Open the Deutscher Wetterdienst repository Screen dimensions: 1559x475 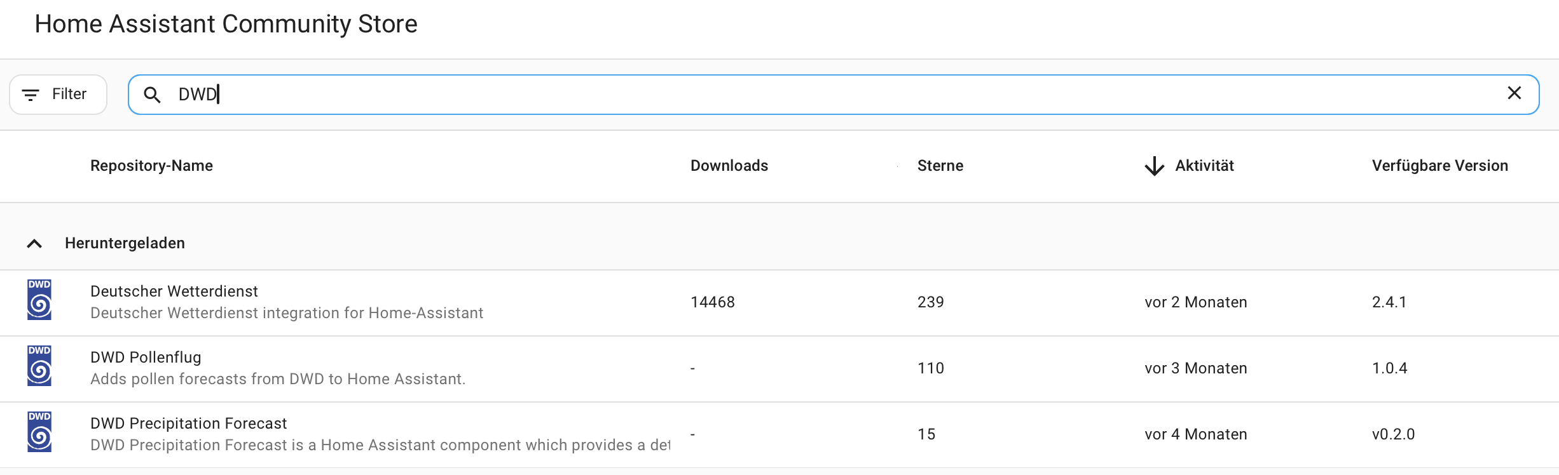174,291
